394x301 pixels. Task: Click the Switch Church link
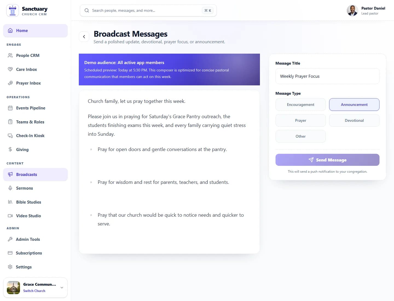pyautogui.click(x=34, y=291)
